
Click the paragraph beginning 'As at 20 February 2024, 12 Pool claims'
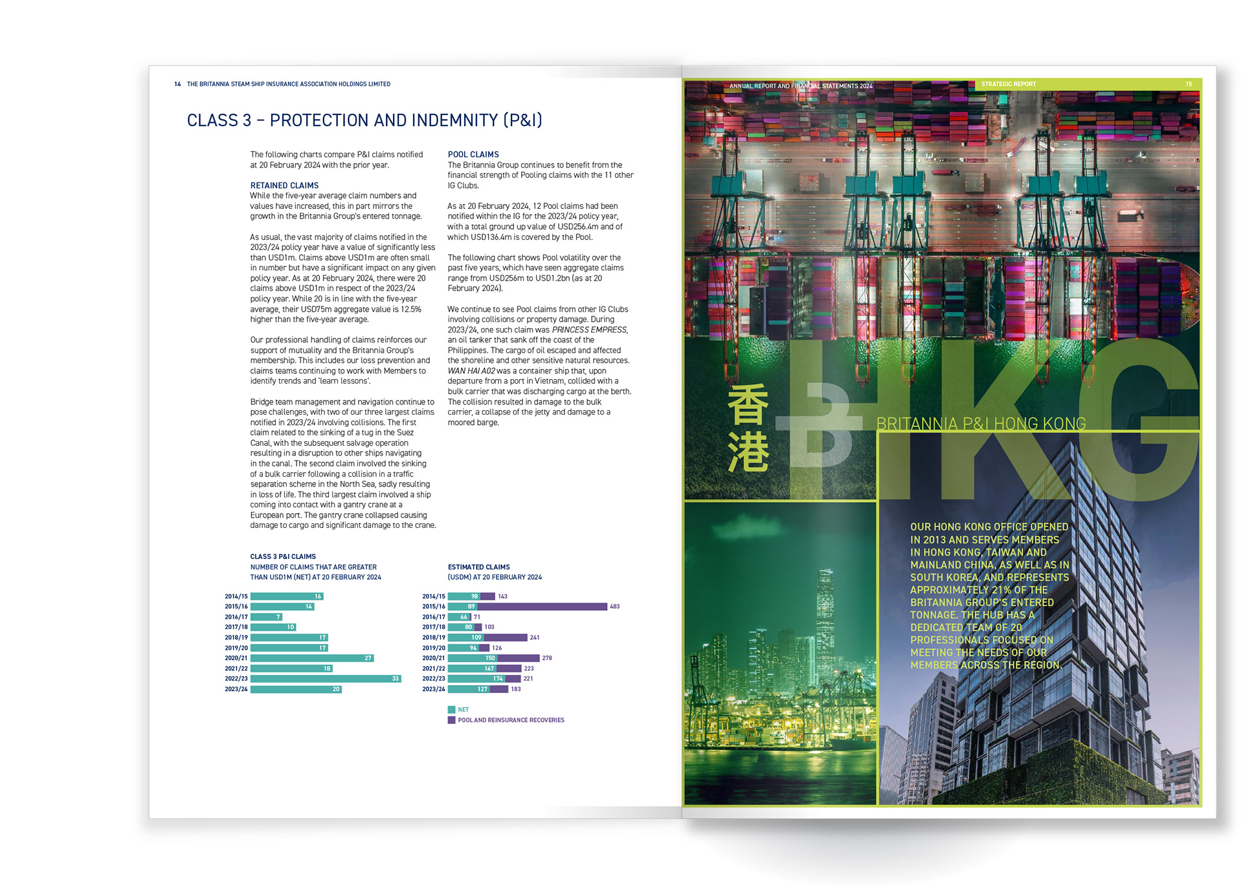(535, 221)
